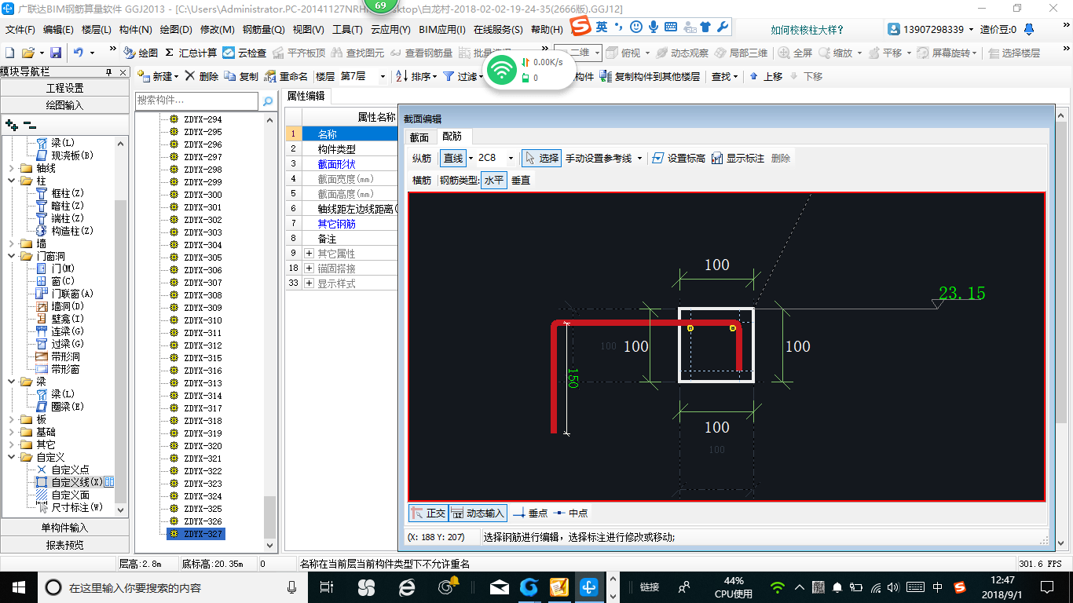Click the 全屏 fullscreen icon

796,53
